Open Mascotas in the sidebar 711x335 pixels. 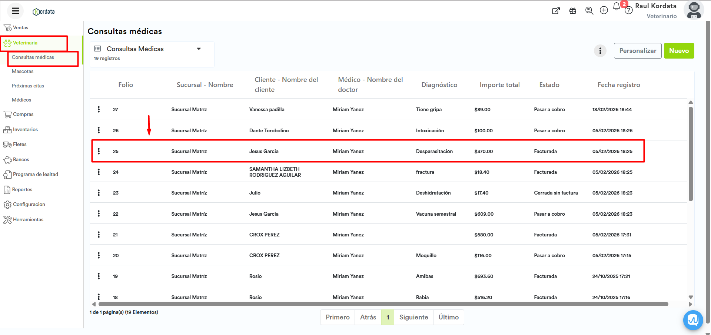23,72
